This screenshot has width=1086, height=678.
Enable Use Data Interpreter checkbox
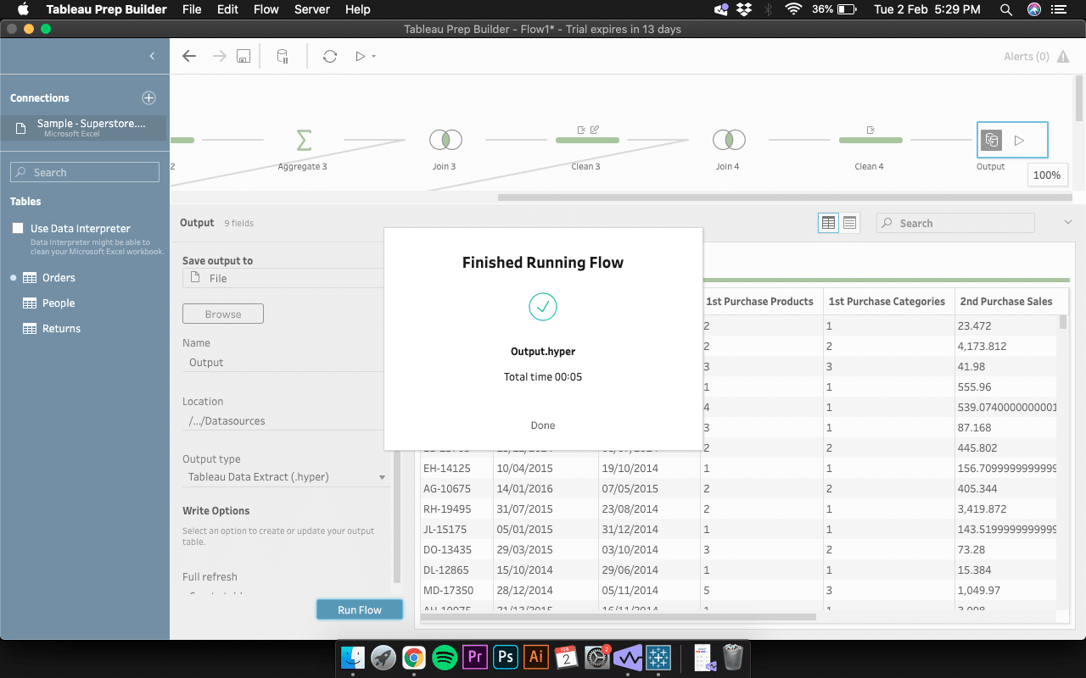click(18, 228)
